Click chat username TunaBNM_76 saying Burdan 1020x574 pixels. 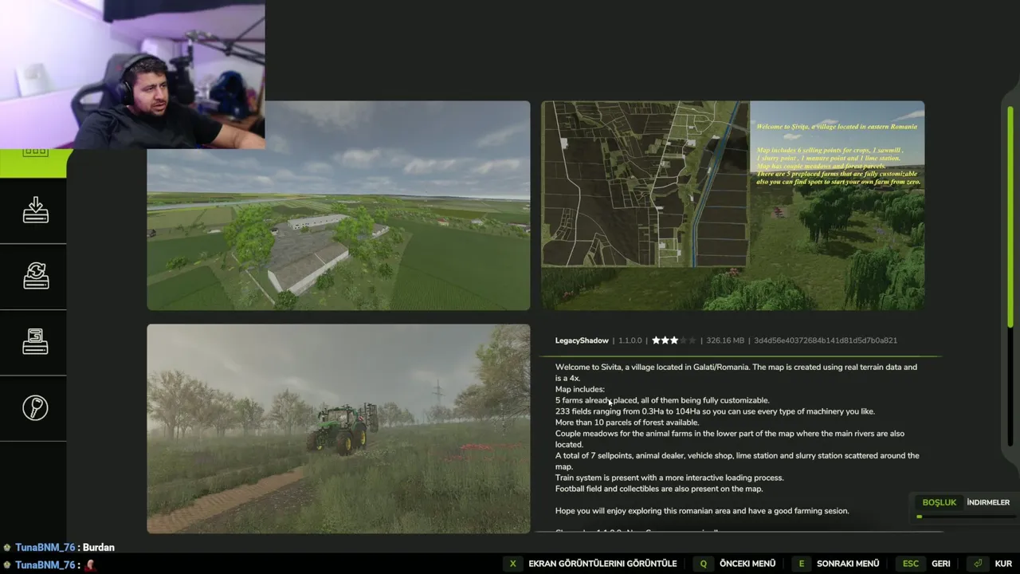coord(45,548)
